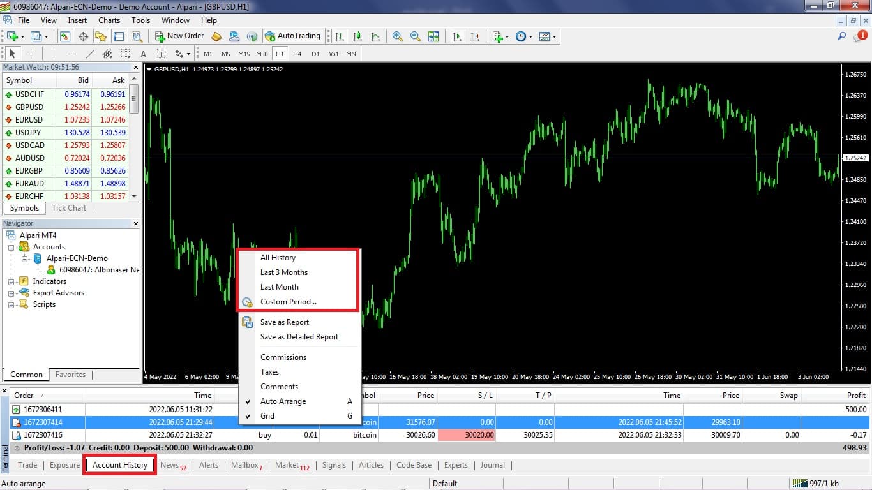Select the Candlesticks chart icon
Screen dimensions: 872x490
[x=357, y=36]
